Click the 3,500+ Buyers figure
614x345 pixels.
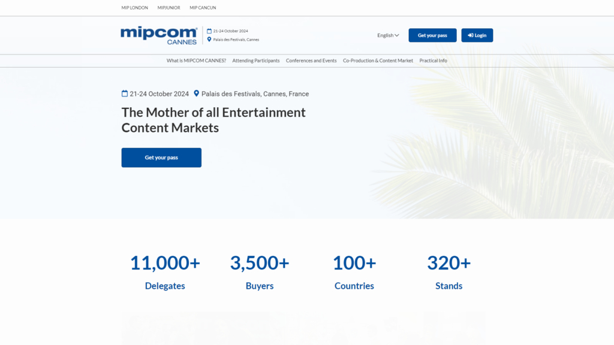point(260,273)
